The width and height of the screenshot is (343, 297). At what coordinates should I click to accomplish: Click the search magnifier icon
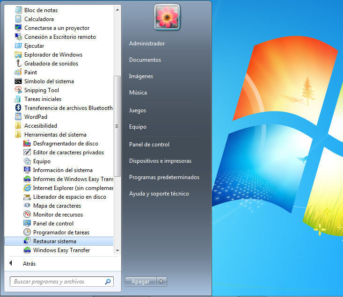tap(108, 282)
